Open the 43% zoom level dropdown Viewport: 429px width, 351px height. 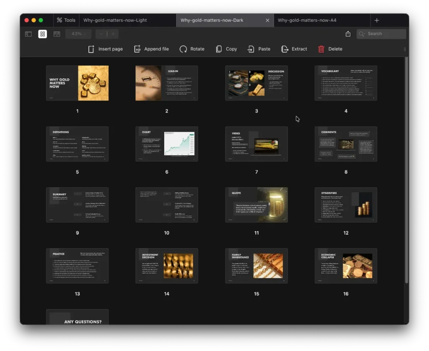(78, 33)
